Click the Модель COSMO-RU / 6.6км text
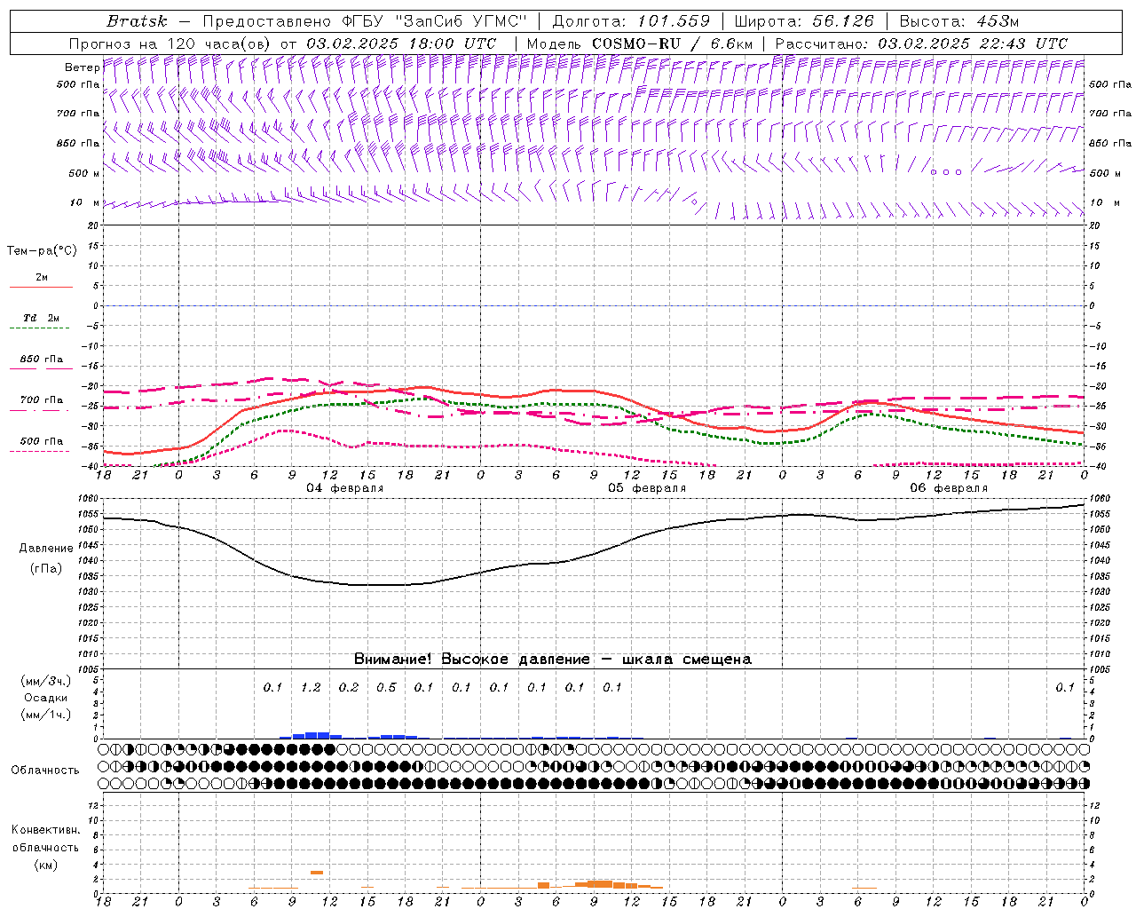This screenshot has width=1136, height=909. coord(639,43)
